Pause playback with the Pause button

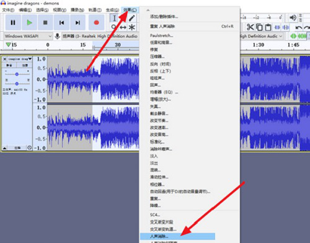click(x=13, y=22)
